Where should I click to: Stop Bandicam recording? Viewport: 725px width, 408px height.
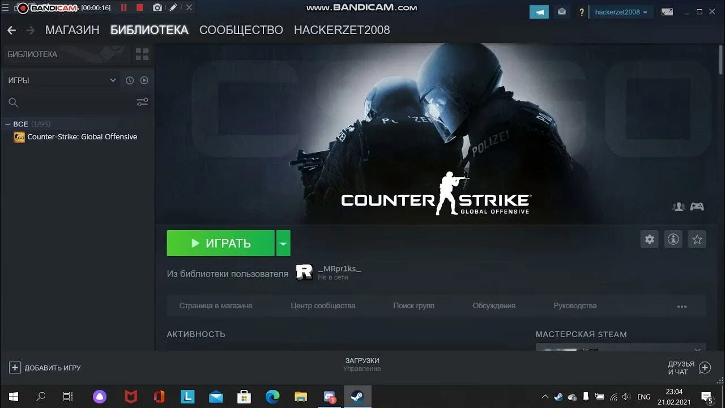point(140,8)
